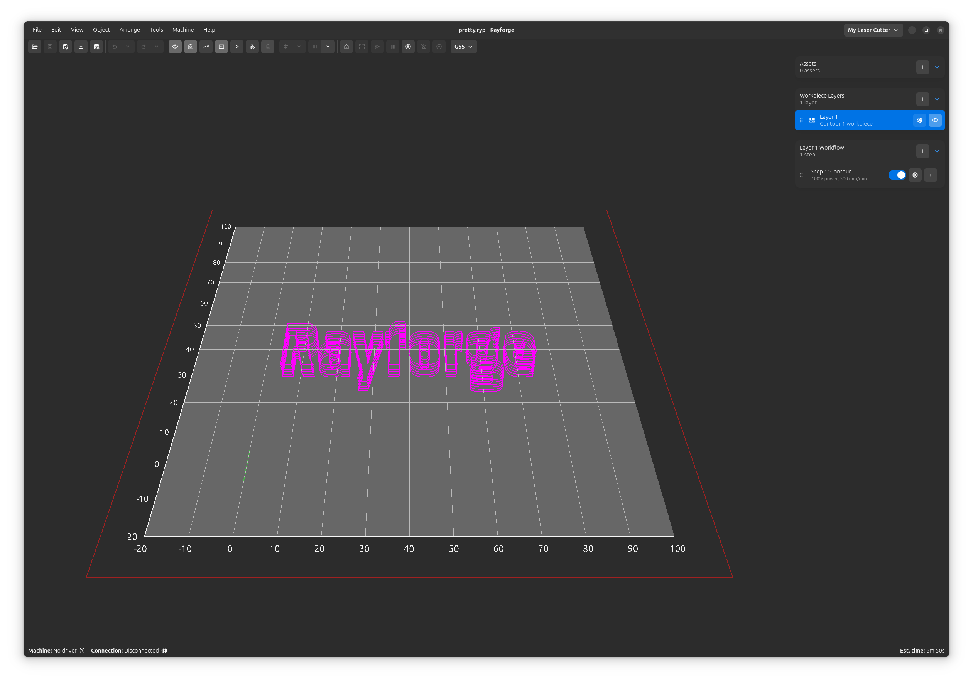
Task: Add a step to Layer 1 Workflow
Action: [x=922, y=151]
